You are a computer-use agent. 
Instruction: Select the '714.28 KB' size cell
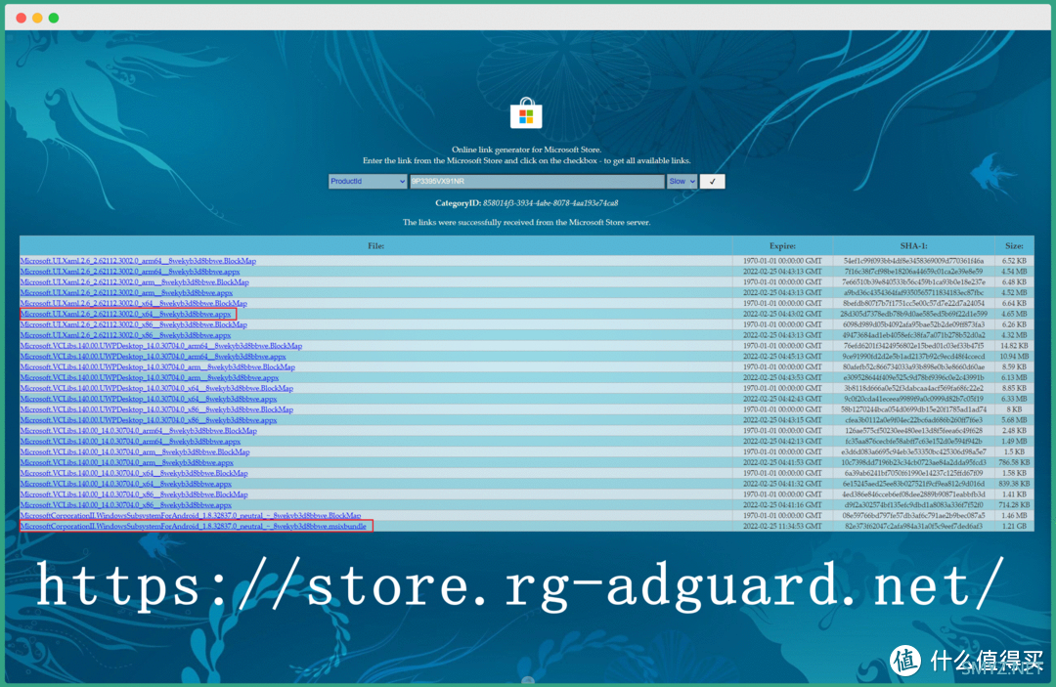[1014, 504]
